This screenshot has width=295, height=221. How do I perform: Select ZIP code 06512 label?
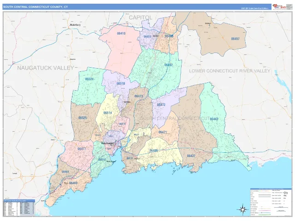pos(130,158)
